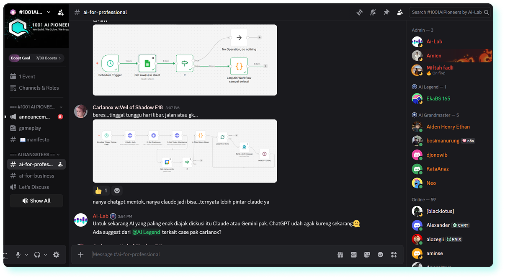The image size is (505, 279).
Task: Collapse the AI GANGSTERS category
Action: pos(35,155)
